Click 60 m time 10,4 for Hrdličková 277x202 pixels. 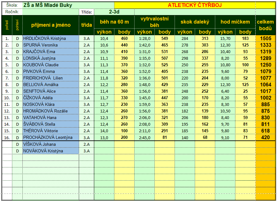pyautogui.click(x=104, y=39)
